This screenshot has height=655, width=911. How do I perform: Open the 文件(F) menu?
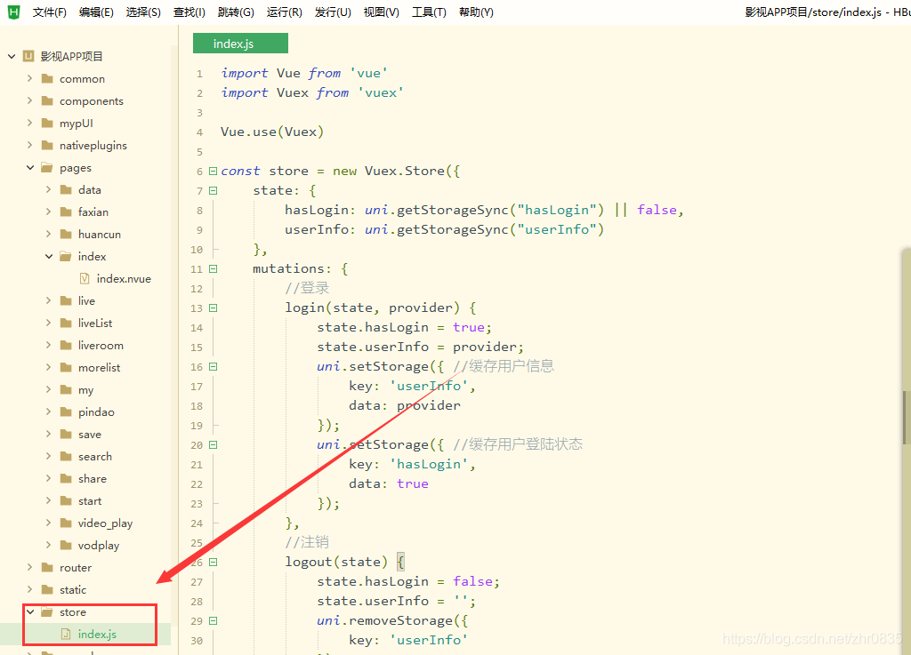[x=49, y=12]
